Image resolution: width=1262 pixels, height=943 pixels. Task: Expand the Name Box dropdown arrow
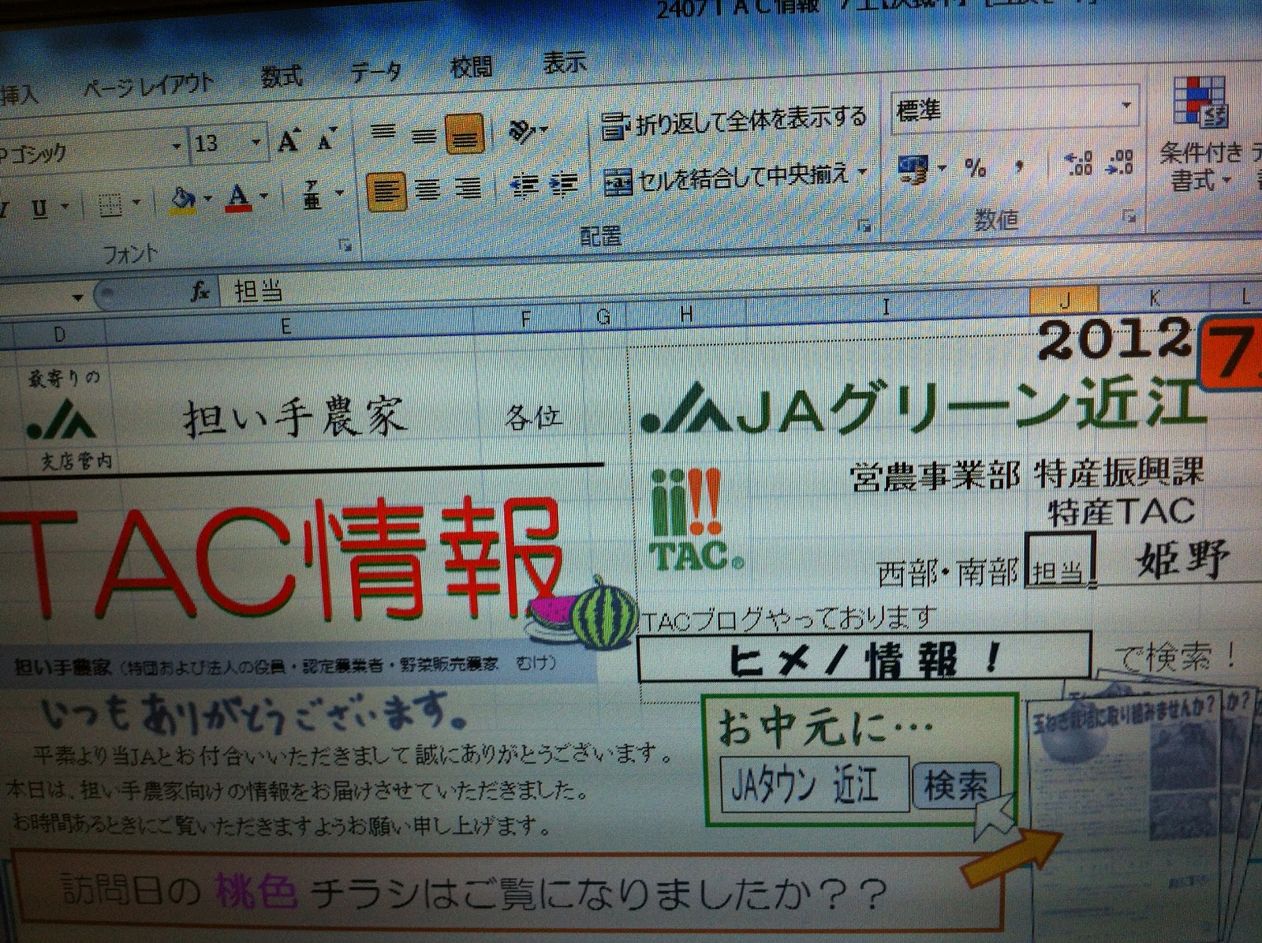(77, 298)
